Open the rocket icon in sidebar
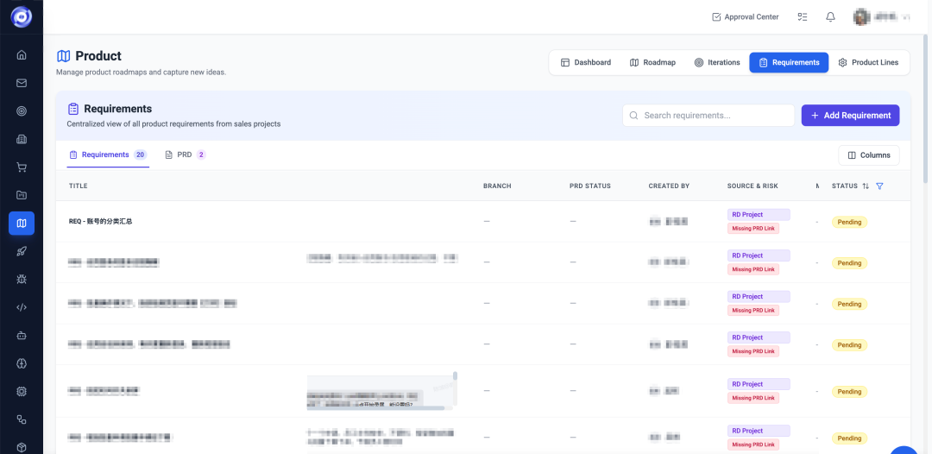The height and width of the screenshot is (454, 932). point(22,251)
